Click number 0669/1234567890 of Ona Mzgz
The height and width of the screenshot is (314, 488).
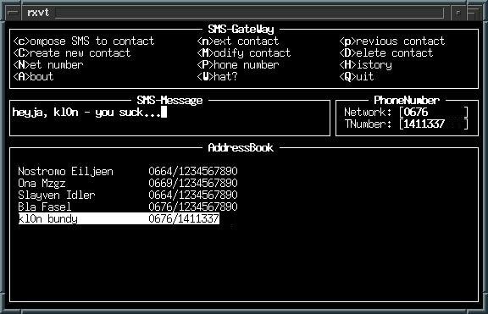[193, 183]
